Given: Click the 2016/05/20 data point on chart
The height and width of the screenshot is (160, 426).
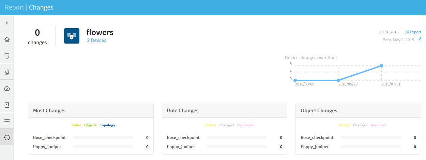Looking at the screenshot, I should [x=338, y=80].
